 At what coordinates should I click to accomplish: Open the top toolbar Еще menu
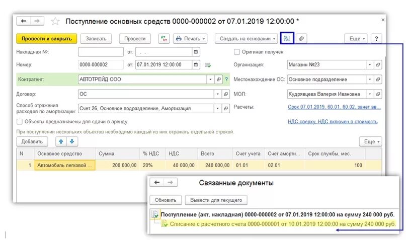pyautogui.click(x=356, y=39)
